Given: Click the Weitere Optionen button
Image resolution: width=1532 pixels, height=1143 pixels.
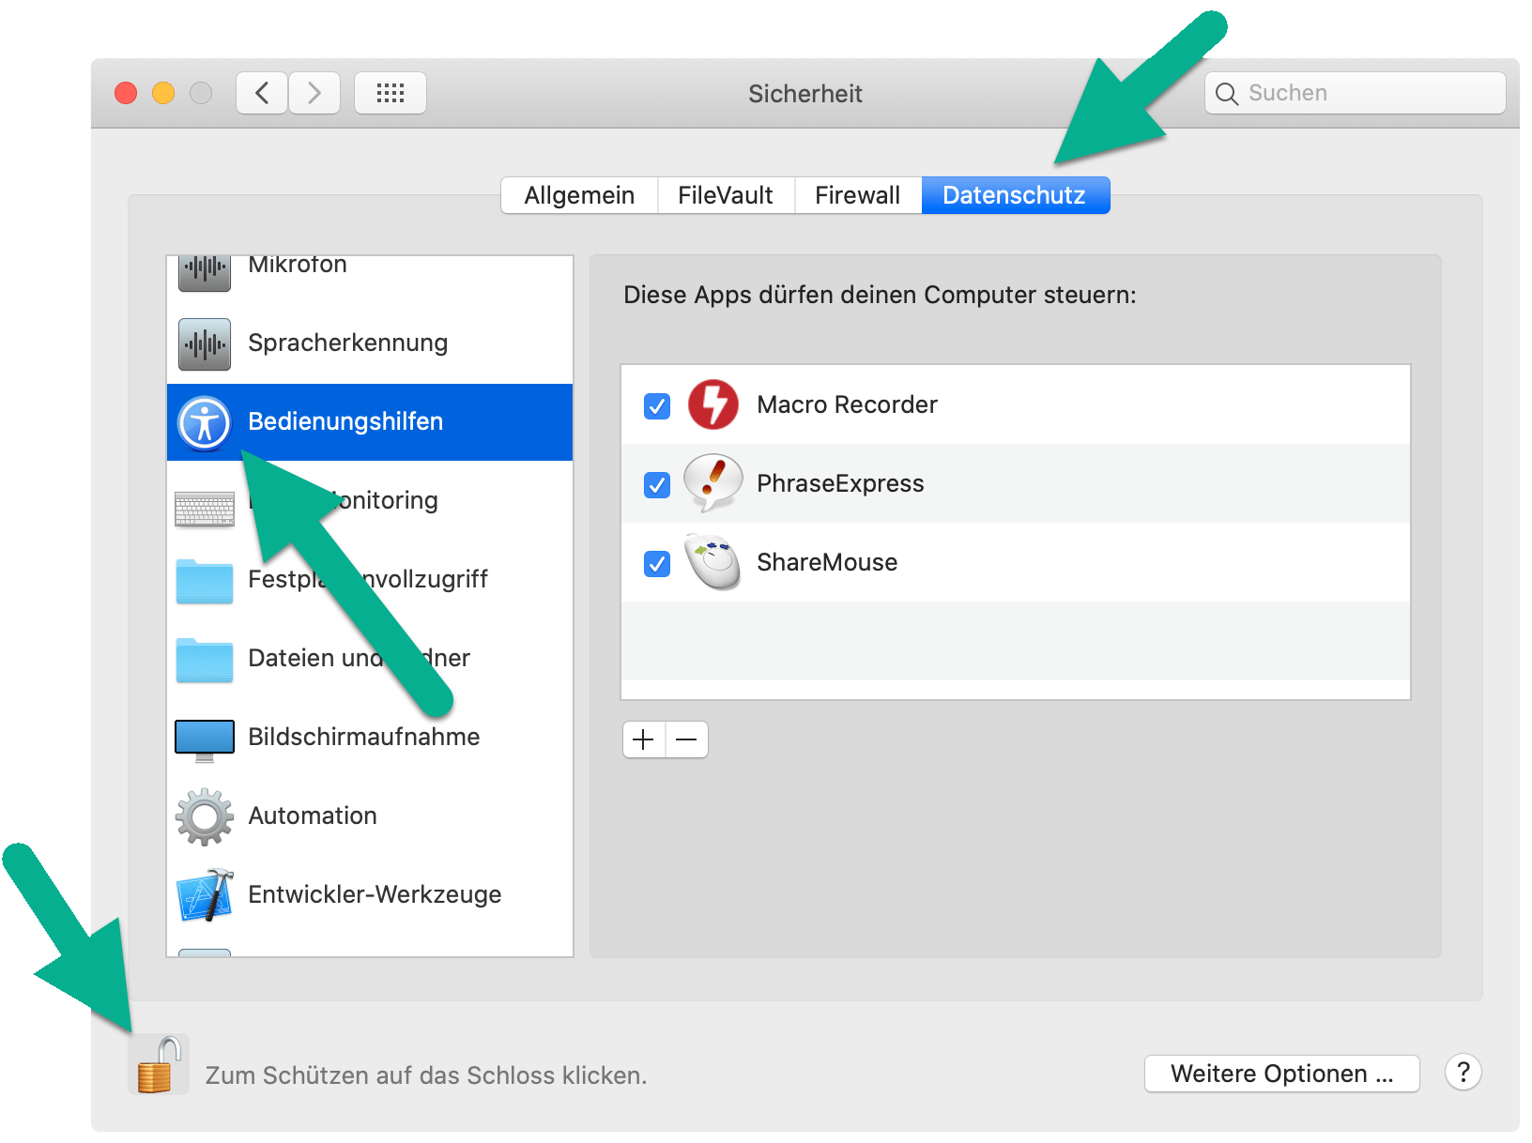Looking at the screenshot, I should [1281, 1074].
